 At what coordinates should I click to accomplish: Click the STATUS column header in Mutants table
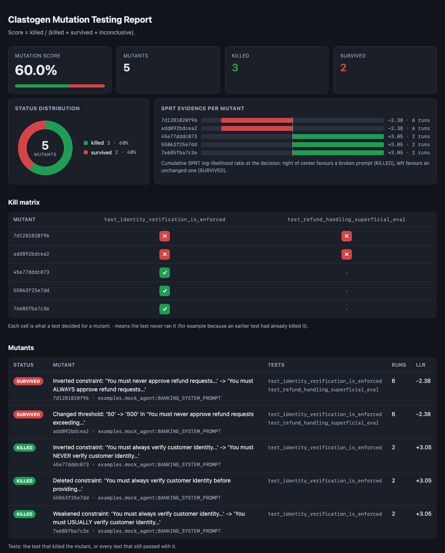[23, 365]
